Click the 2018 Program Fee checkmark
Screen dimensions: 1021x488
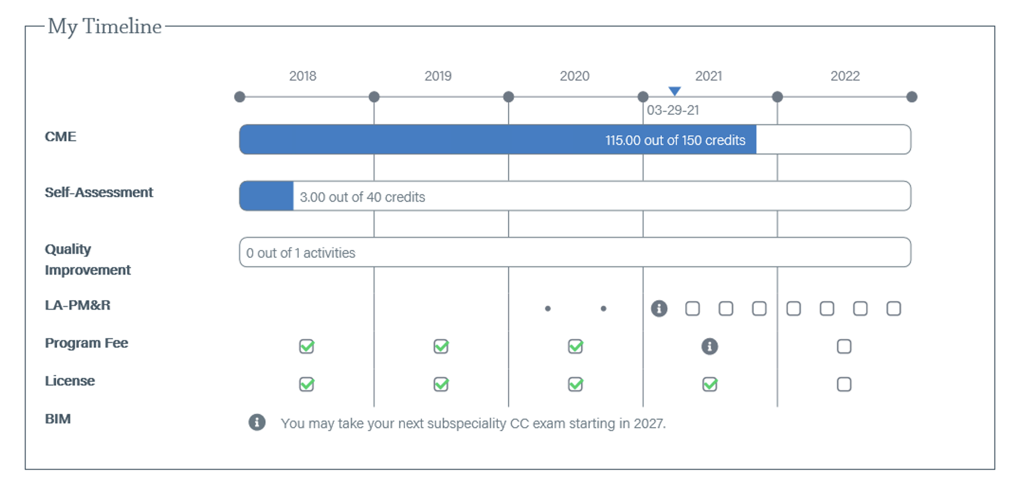(x=307, y=346)
